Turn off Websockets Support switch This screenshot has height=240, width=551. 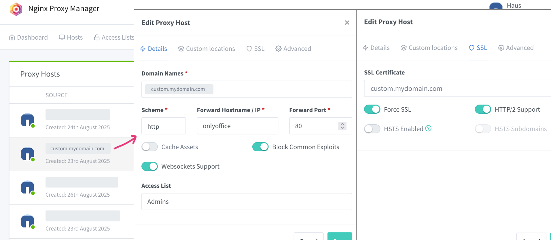coord(150,166)
